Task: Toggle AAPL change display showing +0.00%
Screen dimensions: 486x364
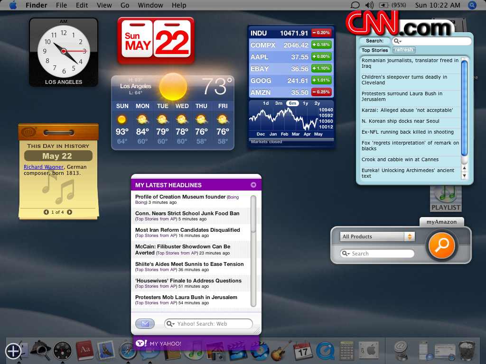Action: coord(321,56)
